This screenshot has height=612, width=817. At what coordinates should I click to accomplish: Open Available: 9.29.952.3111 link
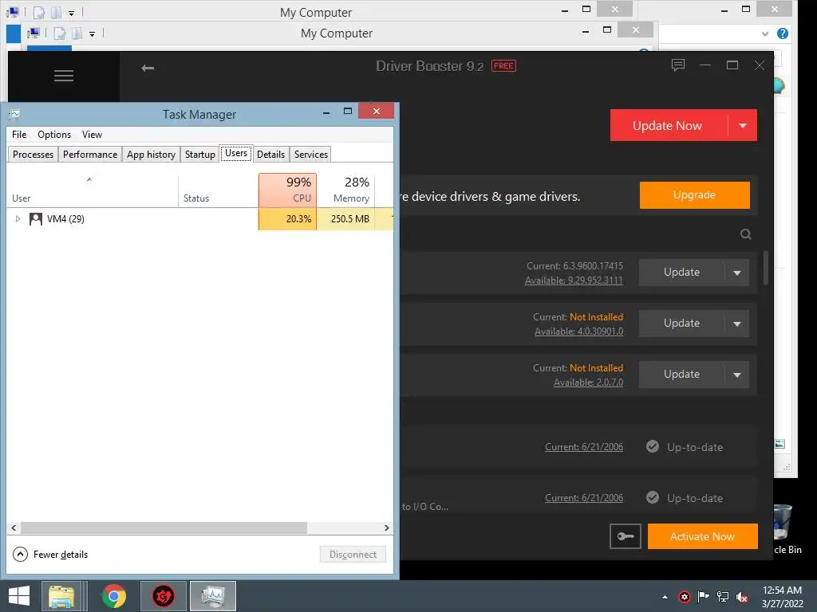574,280
